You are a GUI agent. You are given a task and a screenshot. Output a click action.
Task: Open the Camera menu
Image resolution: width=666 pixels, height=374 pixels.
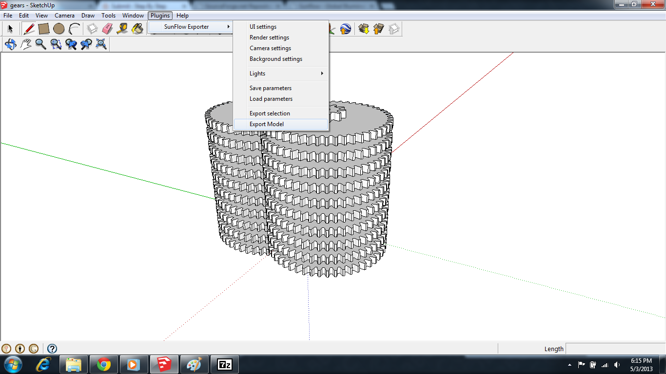point(64,16)
